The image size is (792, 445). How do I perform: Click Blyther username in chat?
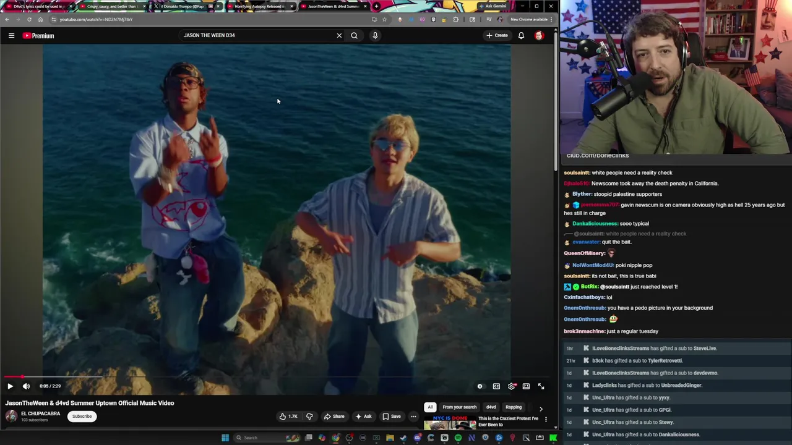pyautogui.click(x=582, y=194)
